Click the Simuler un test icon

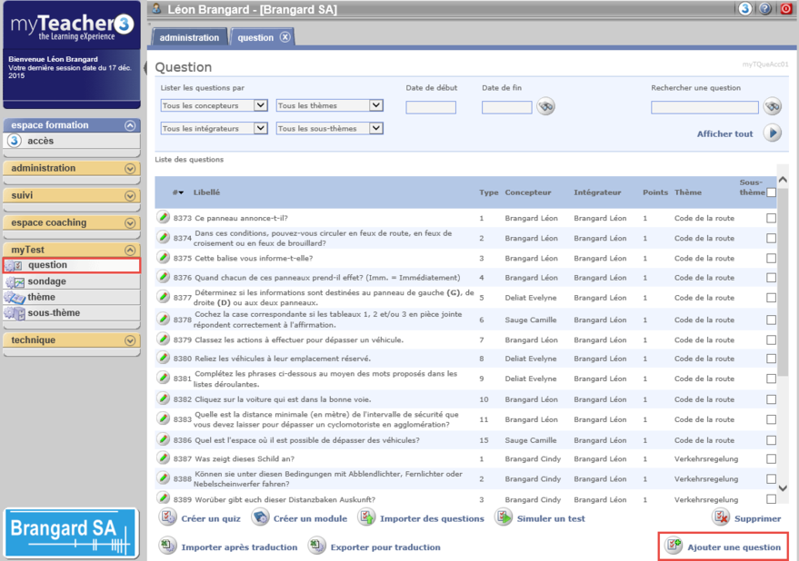(x=504, y=517)
